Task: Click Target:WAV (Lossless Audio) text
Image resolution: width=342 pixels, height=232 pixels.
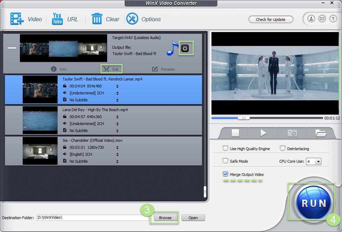Action: point(136,38)
